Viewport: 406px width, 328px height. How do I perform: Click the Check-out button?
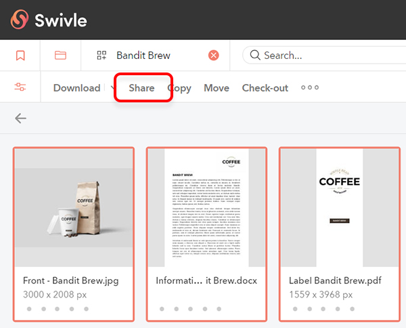[x=265, y=88]
